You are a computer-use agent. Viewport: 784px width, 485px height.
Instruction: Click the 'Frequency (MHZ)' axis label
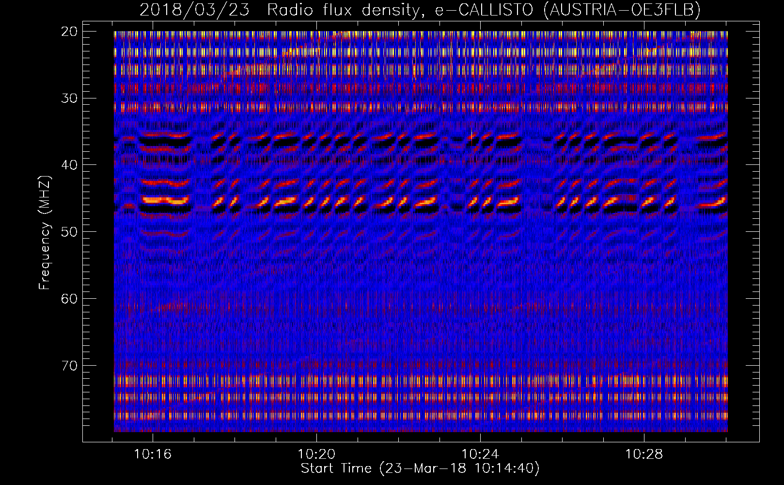tap(45, 233)
